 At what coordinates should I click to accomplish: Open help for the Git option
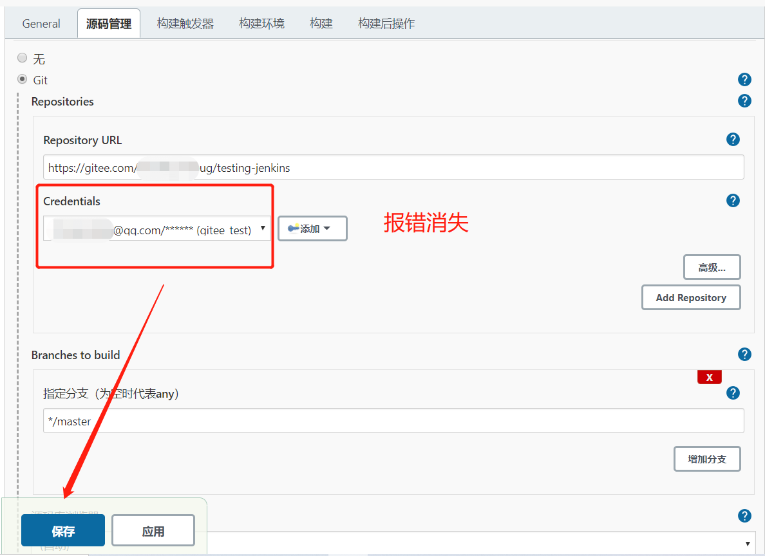744,80
